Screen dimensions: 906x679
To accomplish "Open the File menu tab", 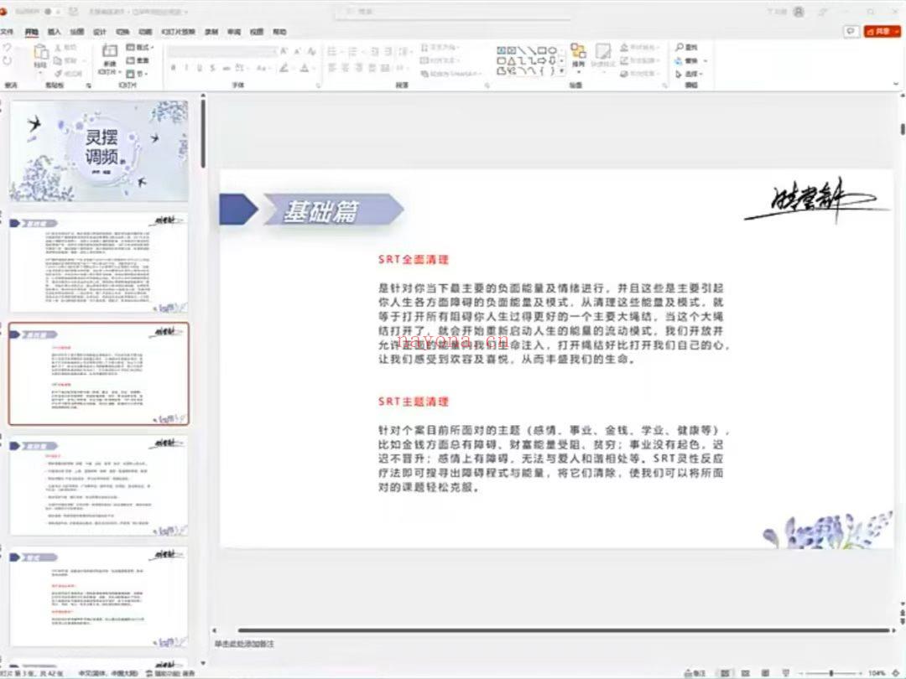I will point(7,32).
